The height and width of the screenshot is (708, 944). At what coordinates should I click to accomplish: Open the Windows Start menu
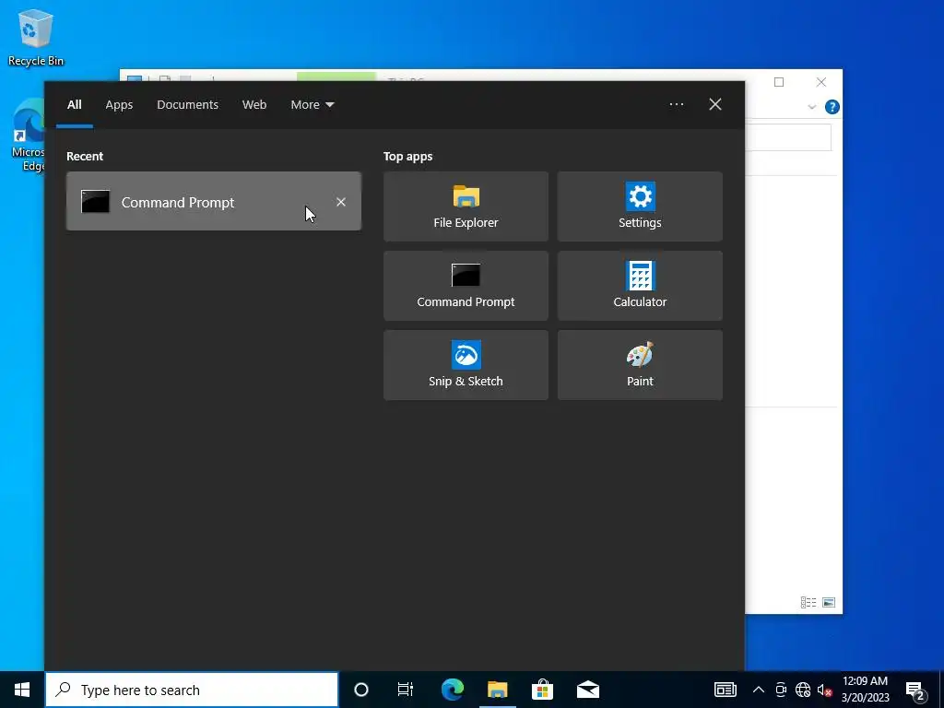click(x=22, y=690)
